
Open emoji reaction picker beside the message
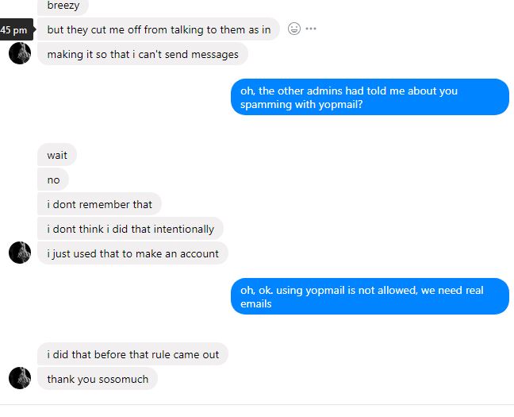tap(293, 29)
